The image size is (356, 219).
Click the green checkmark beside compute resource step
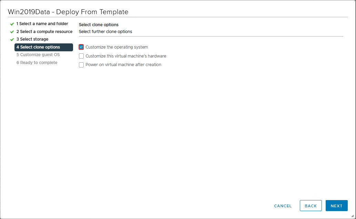point(12,32)
